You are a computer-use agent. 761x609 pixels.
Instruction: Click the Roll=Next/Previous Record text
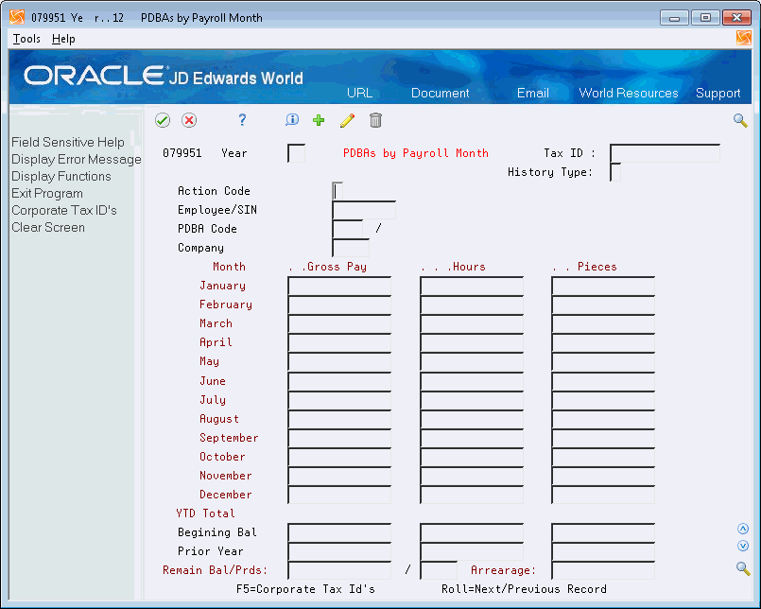[524, 589]
